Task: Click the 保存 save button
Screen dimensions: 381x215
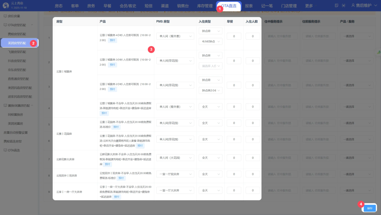Action: point(369,208)
